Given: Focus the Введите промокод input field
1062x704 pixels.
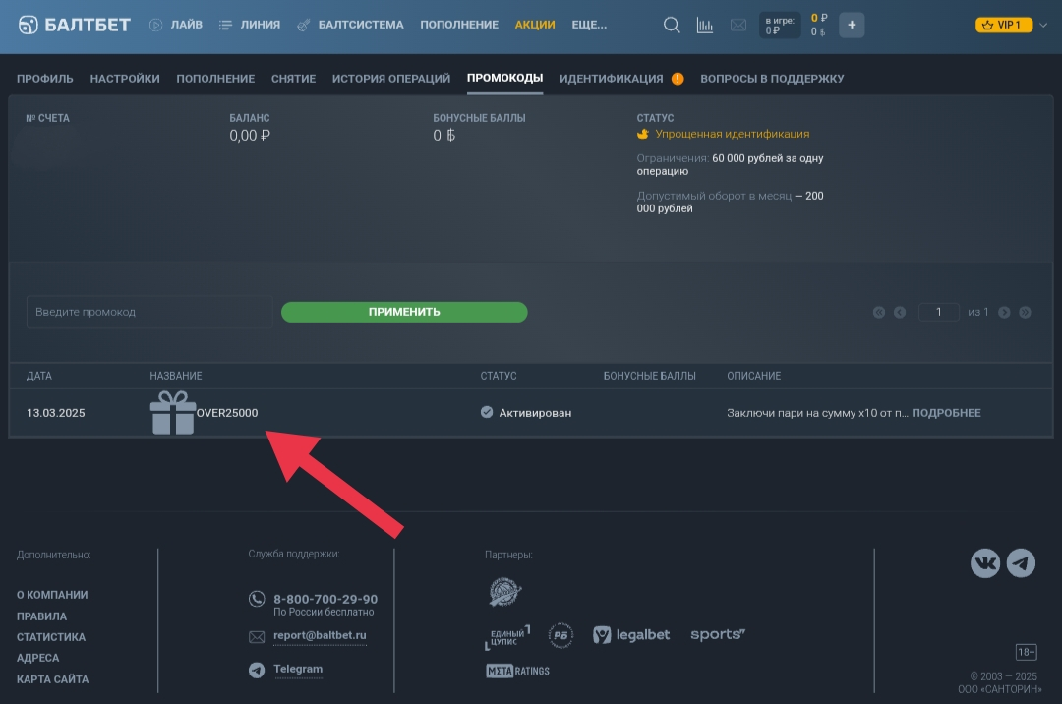Looking at the screenshot, I should (149, 312).
